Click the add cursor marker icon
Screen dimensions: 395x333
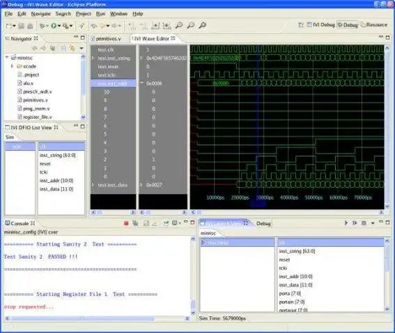(x=131, y=26)
